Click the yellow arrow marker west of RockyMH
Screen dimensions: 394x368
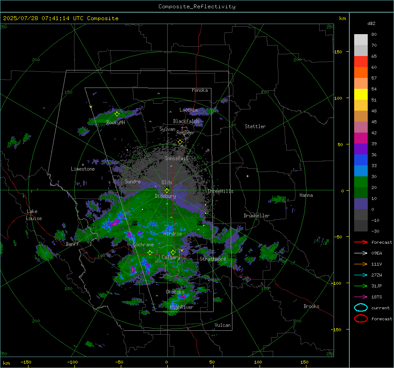pyautogui.click(x=91, y=107)
